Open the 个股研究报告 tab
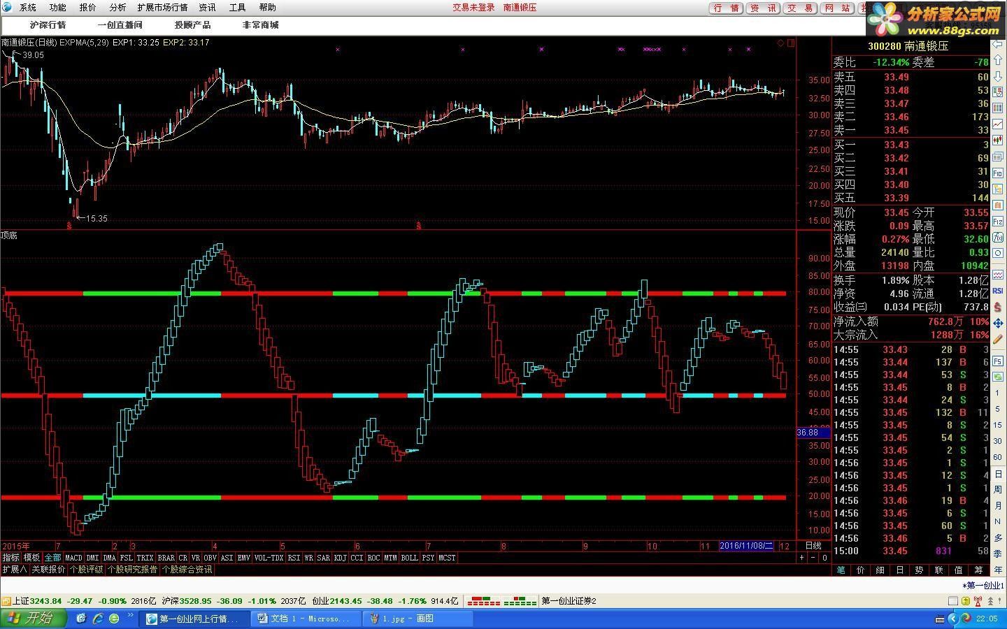Viewport: 1007px width, 629px height. (132, 570)
